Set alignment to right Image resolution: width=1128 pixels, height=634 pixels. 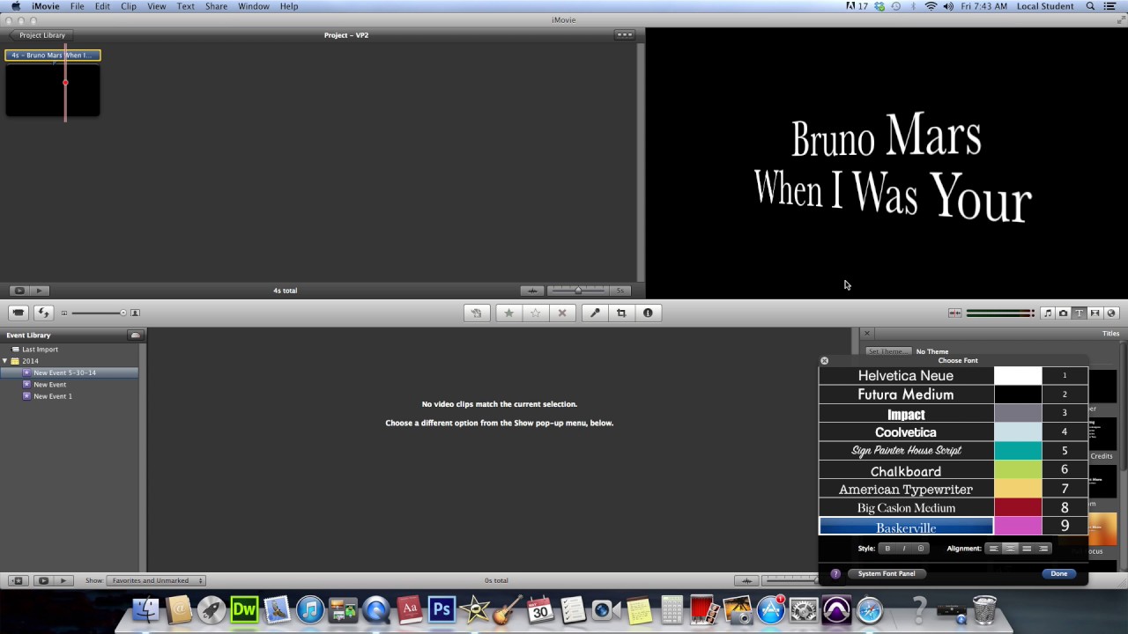pyautogui.click(x=1043, y=549)
